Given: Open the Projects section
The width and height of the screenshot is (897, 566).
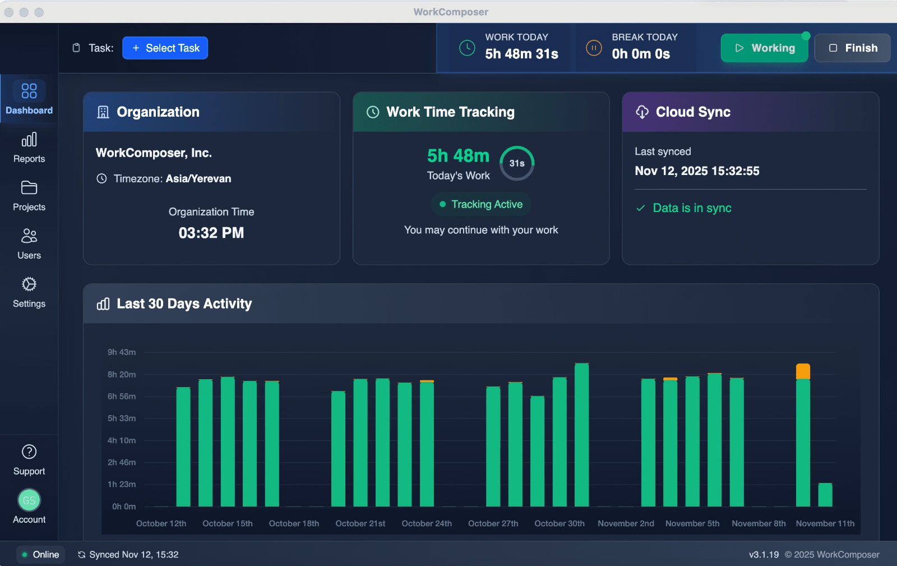Looking at the screenshot, I should tap(29, 195).
